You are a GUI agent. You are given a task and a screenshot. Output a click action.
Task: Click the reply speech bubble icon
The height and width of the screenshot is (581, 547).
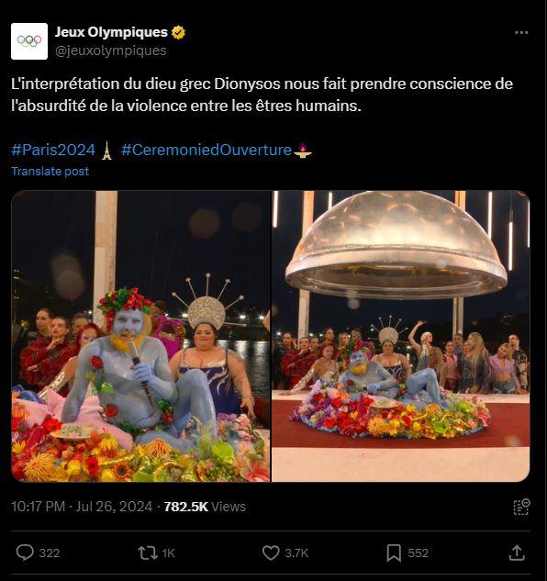pos(25,553)
